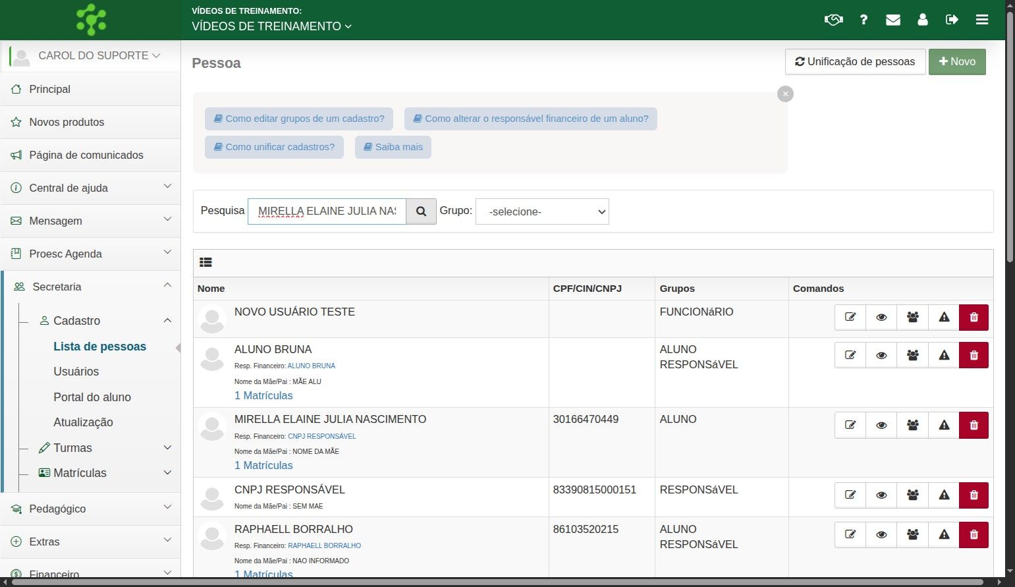Click the logout arrow icon in header

tap(952, 20)
